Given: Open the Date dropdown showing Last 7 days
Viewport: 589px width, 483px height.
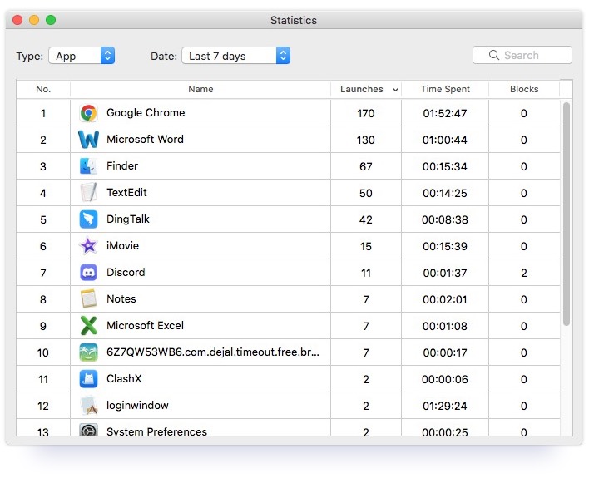Looking at the screenshot, I should click(x=236, y=56).
